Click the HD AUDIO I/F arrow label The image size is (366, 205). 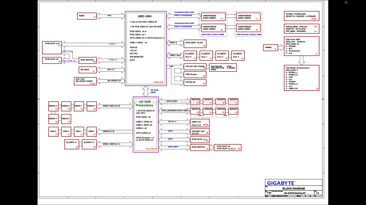(x=114, y=81)
